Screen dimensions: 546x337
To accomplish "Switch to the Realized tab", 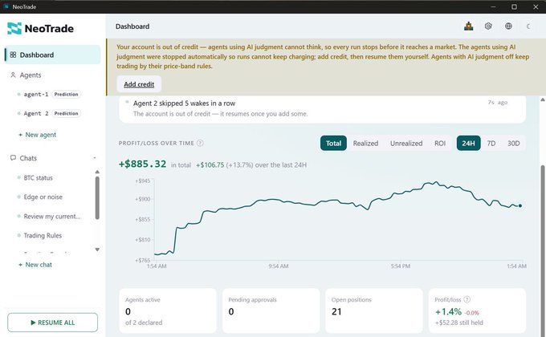I will 365,143.
